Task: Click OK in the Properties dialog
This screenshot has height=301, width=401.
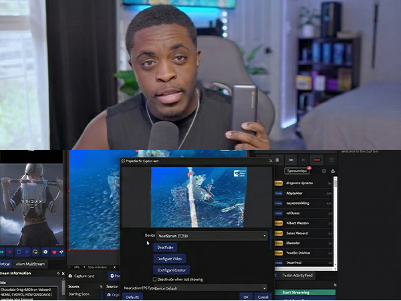Action: (x=246, y=297)
